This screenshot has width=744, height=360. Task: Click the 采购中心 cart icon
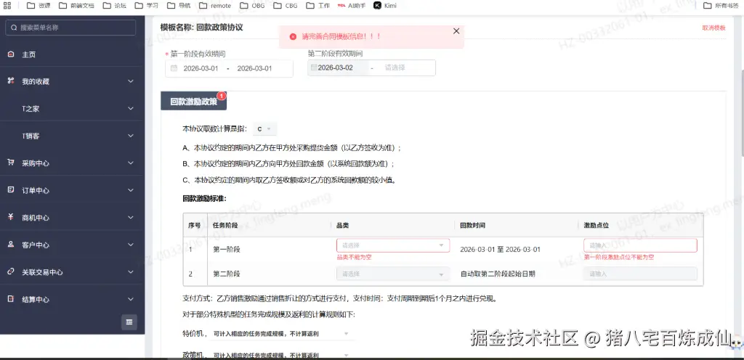[x=11, y=163]
